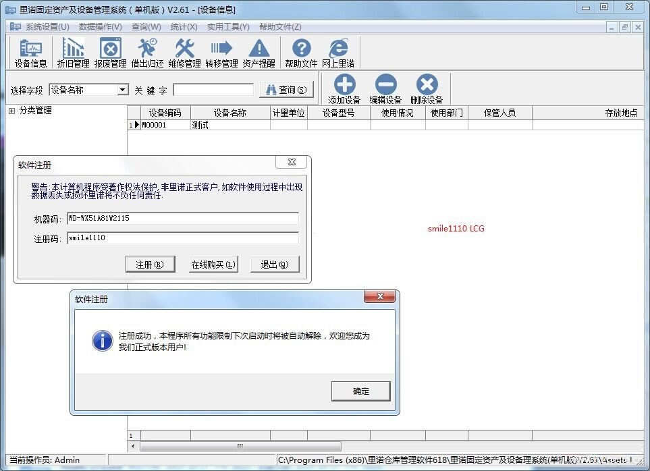Click the blue info icon in success dialog
650x471 pixels.
(102, 341)
